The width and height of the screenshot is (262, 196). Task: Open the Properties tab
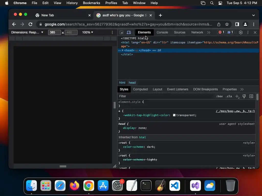[230, 89]
